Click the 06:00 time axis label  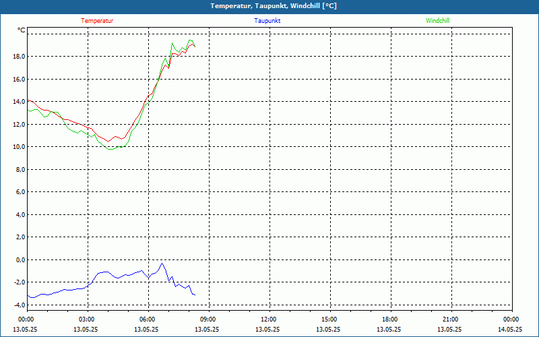pos(147,319)
